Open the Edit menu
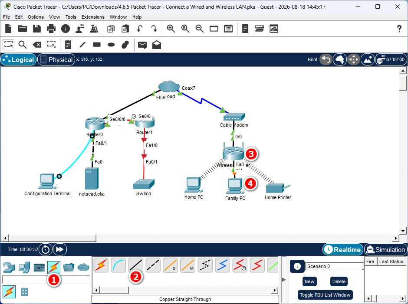Image resolution: width=408 pixels, height=304 pixels. [x=19, y=17]
